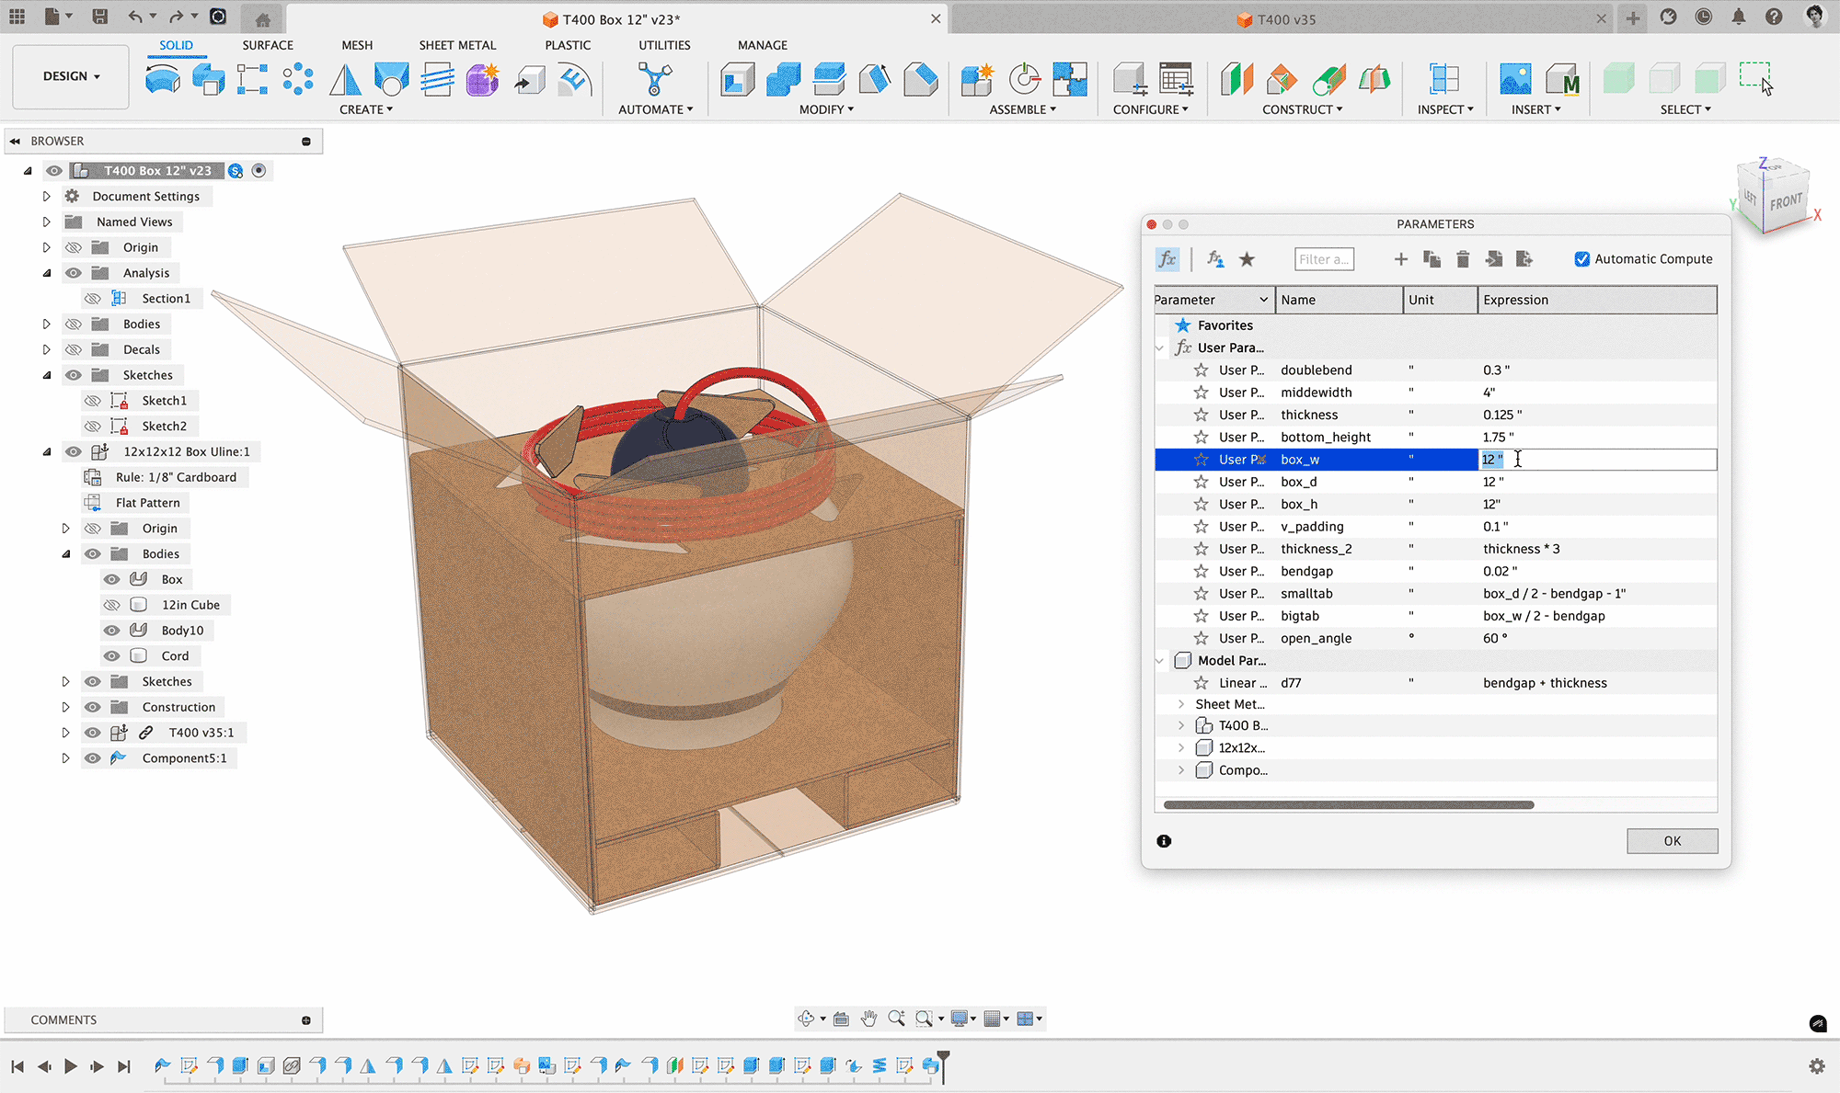
Task: Favorite the box_h parameter star
Action: 1201,504
